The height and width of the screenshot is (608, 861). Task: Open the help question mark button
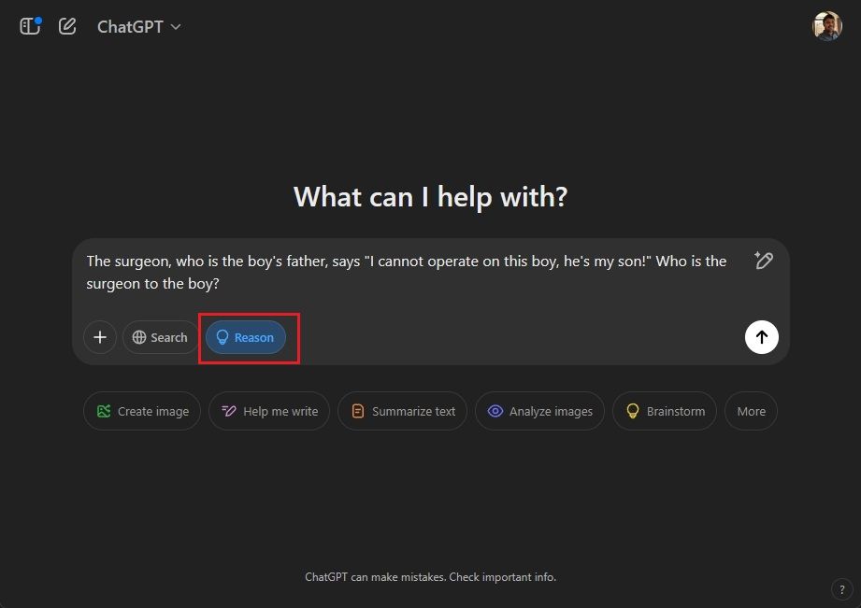click(x=839, y=588)
